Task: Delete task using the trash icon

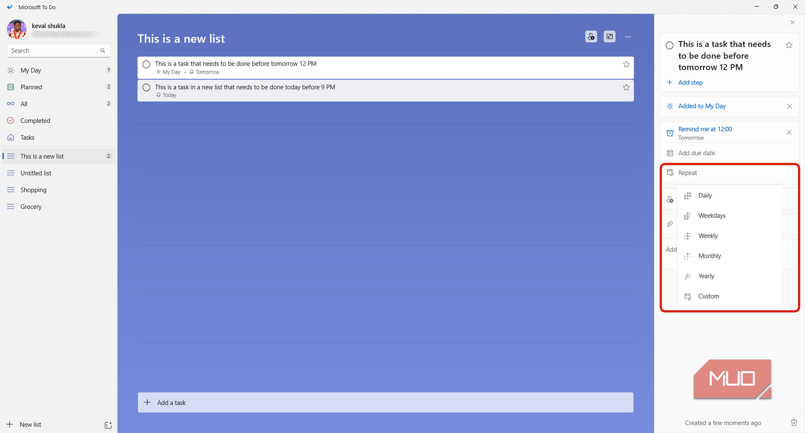Action: [794, 423]
